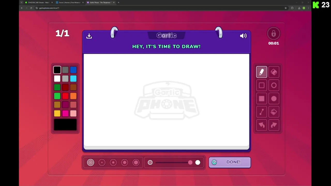Screen dimensions: 331x186
Task: Open the Chrome three-dot menu
Action: [x=308, y=8]
